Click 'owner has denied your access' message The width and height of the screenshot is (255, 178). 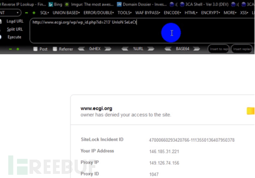click(x=126, y=115)
